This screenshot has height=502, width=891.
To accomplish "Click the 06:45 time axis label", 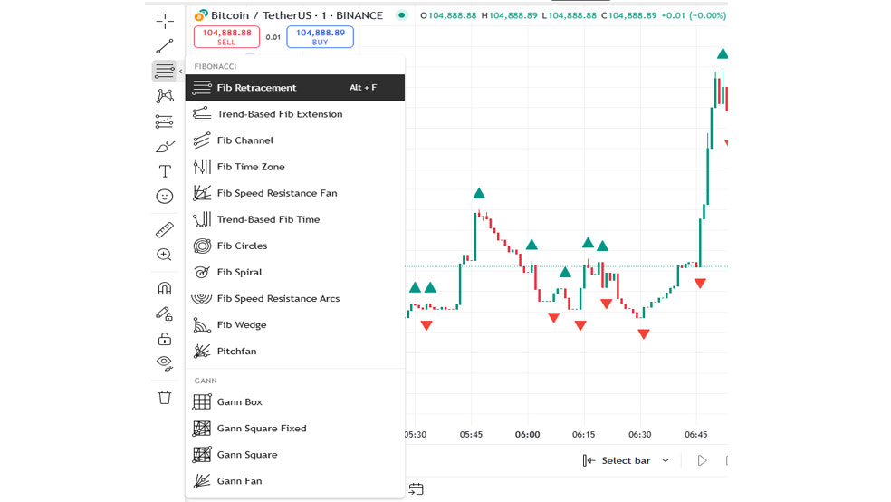I will click(x=696, y=434).
